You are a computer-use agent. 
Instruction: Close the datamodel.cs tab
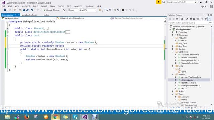tap(19, 15)
